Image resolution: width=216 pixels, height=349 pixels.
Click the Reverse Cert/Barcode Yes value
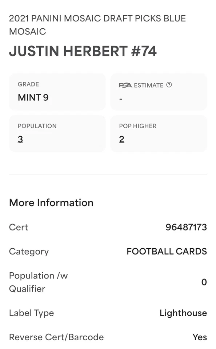point(200,337)
